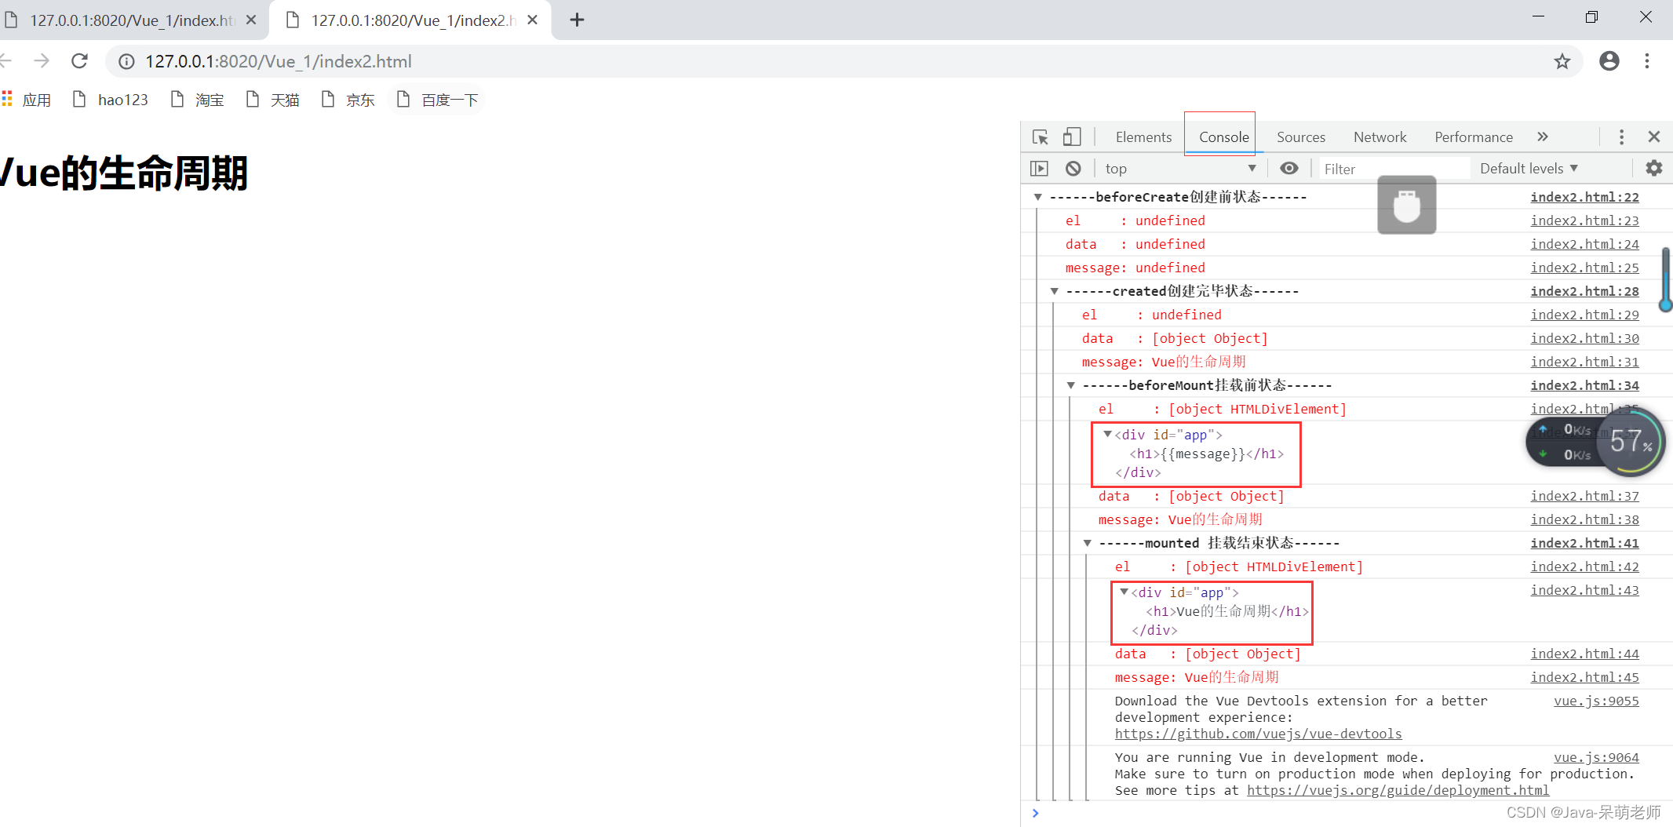
Task: Switch to the Elements tab
Action: [x=1143, y=137]
